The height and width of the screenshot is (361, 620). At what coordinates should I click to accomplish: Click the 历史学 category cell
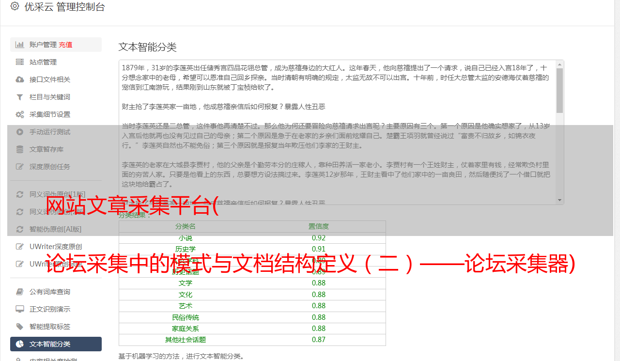[186, 249]
